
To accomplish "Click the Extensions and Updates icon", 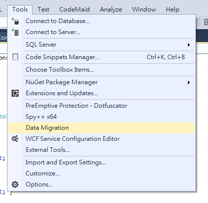I will click(15, 93).
